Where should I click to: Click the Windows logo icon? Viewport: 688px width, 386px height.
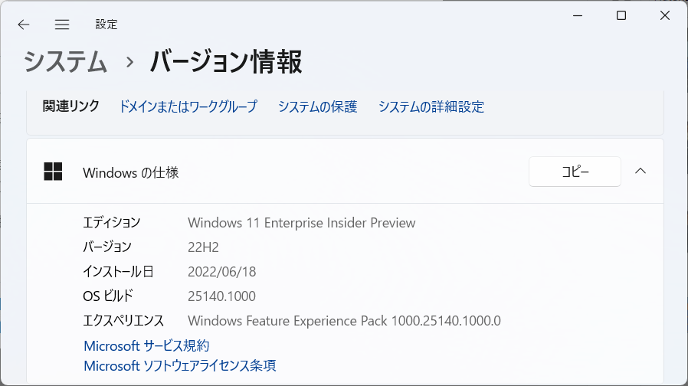(53, 172)
